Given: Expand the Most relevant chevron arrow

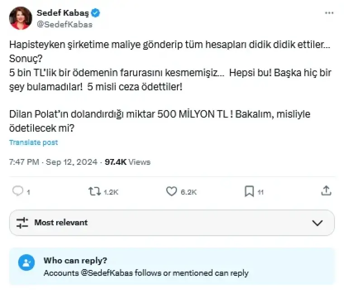Looking at the screenshot, I should click(317, 222).
